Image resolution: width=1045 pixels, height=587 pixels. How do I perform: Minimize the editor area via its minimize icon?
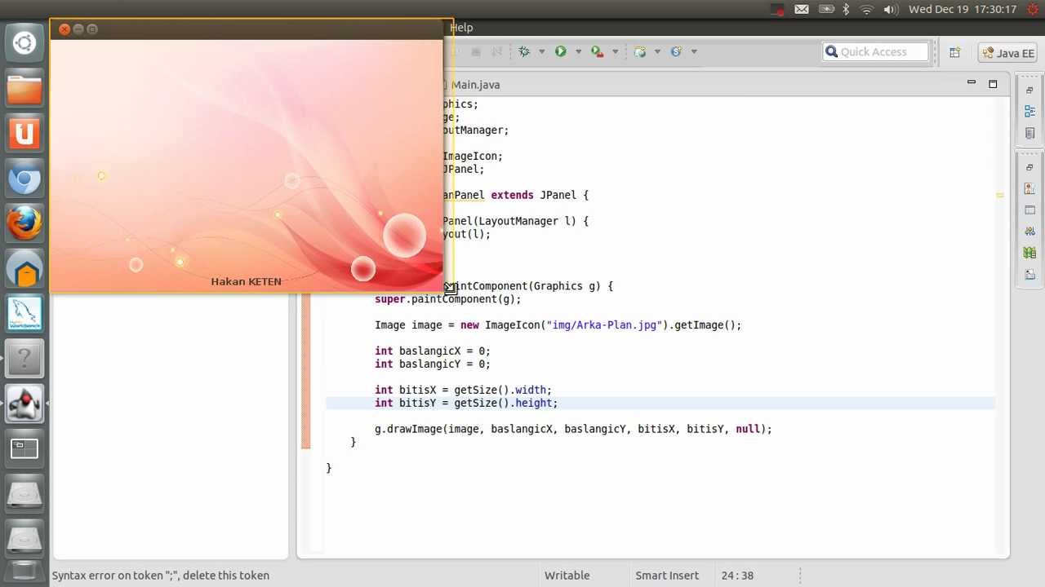tap(972, 83)
